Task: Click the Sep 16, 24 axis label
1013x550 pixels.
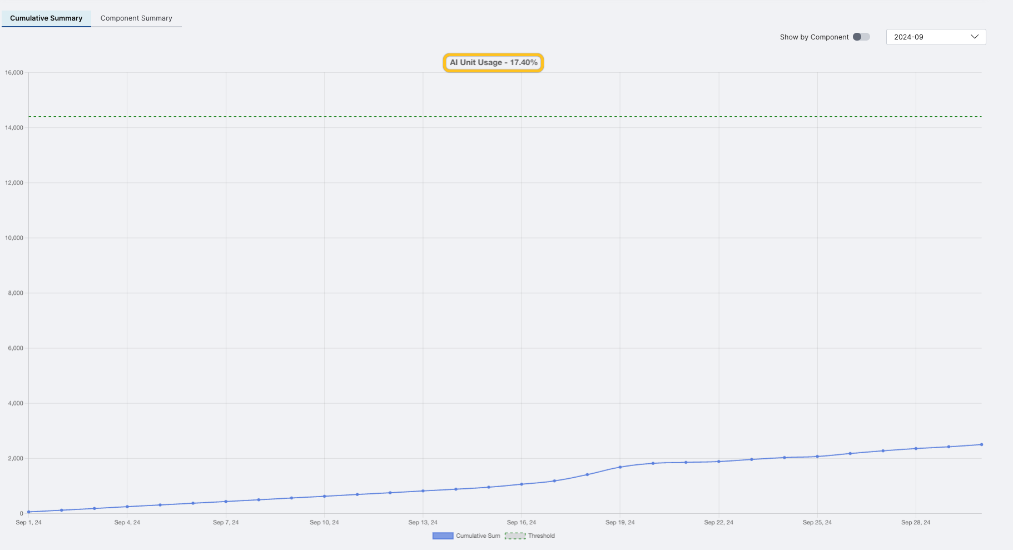Action: point(521,522)
